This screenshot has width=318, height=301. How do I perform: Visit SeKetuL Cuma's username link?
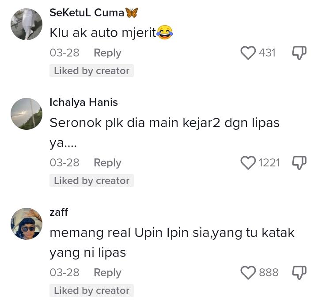click(x=87, y=13)
